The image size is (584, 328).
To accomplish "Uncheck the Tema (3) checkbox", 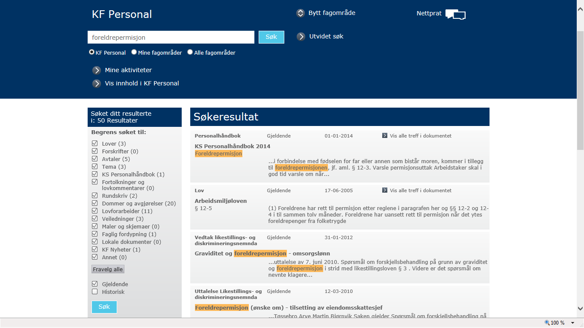I will click(95, 167).
